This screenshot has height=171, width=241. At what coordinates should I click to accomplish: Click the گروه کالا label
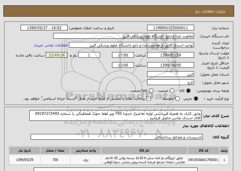coord(221,137)
